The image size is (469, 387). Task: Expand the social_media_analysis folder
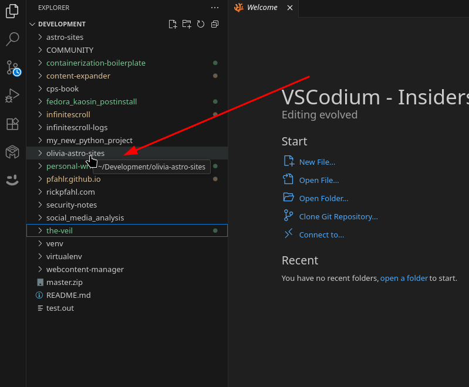[x=127, y=218]
